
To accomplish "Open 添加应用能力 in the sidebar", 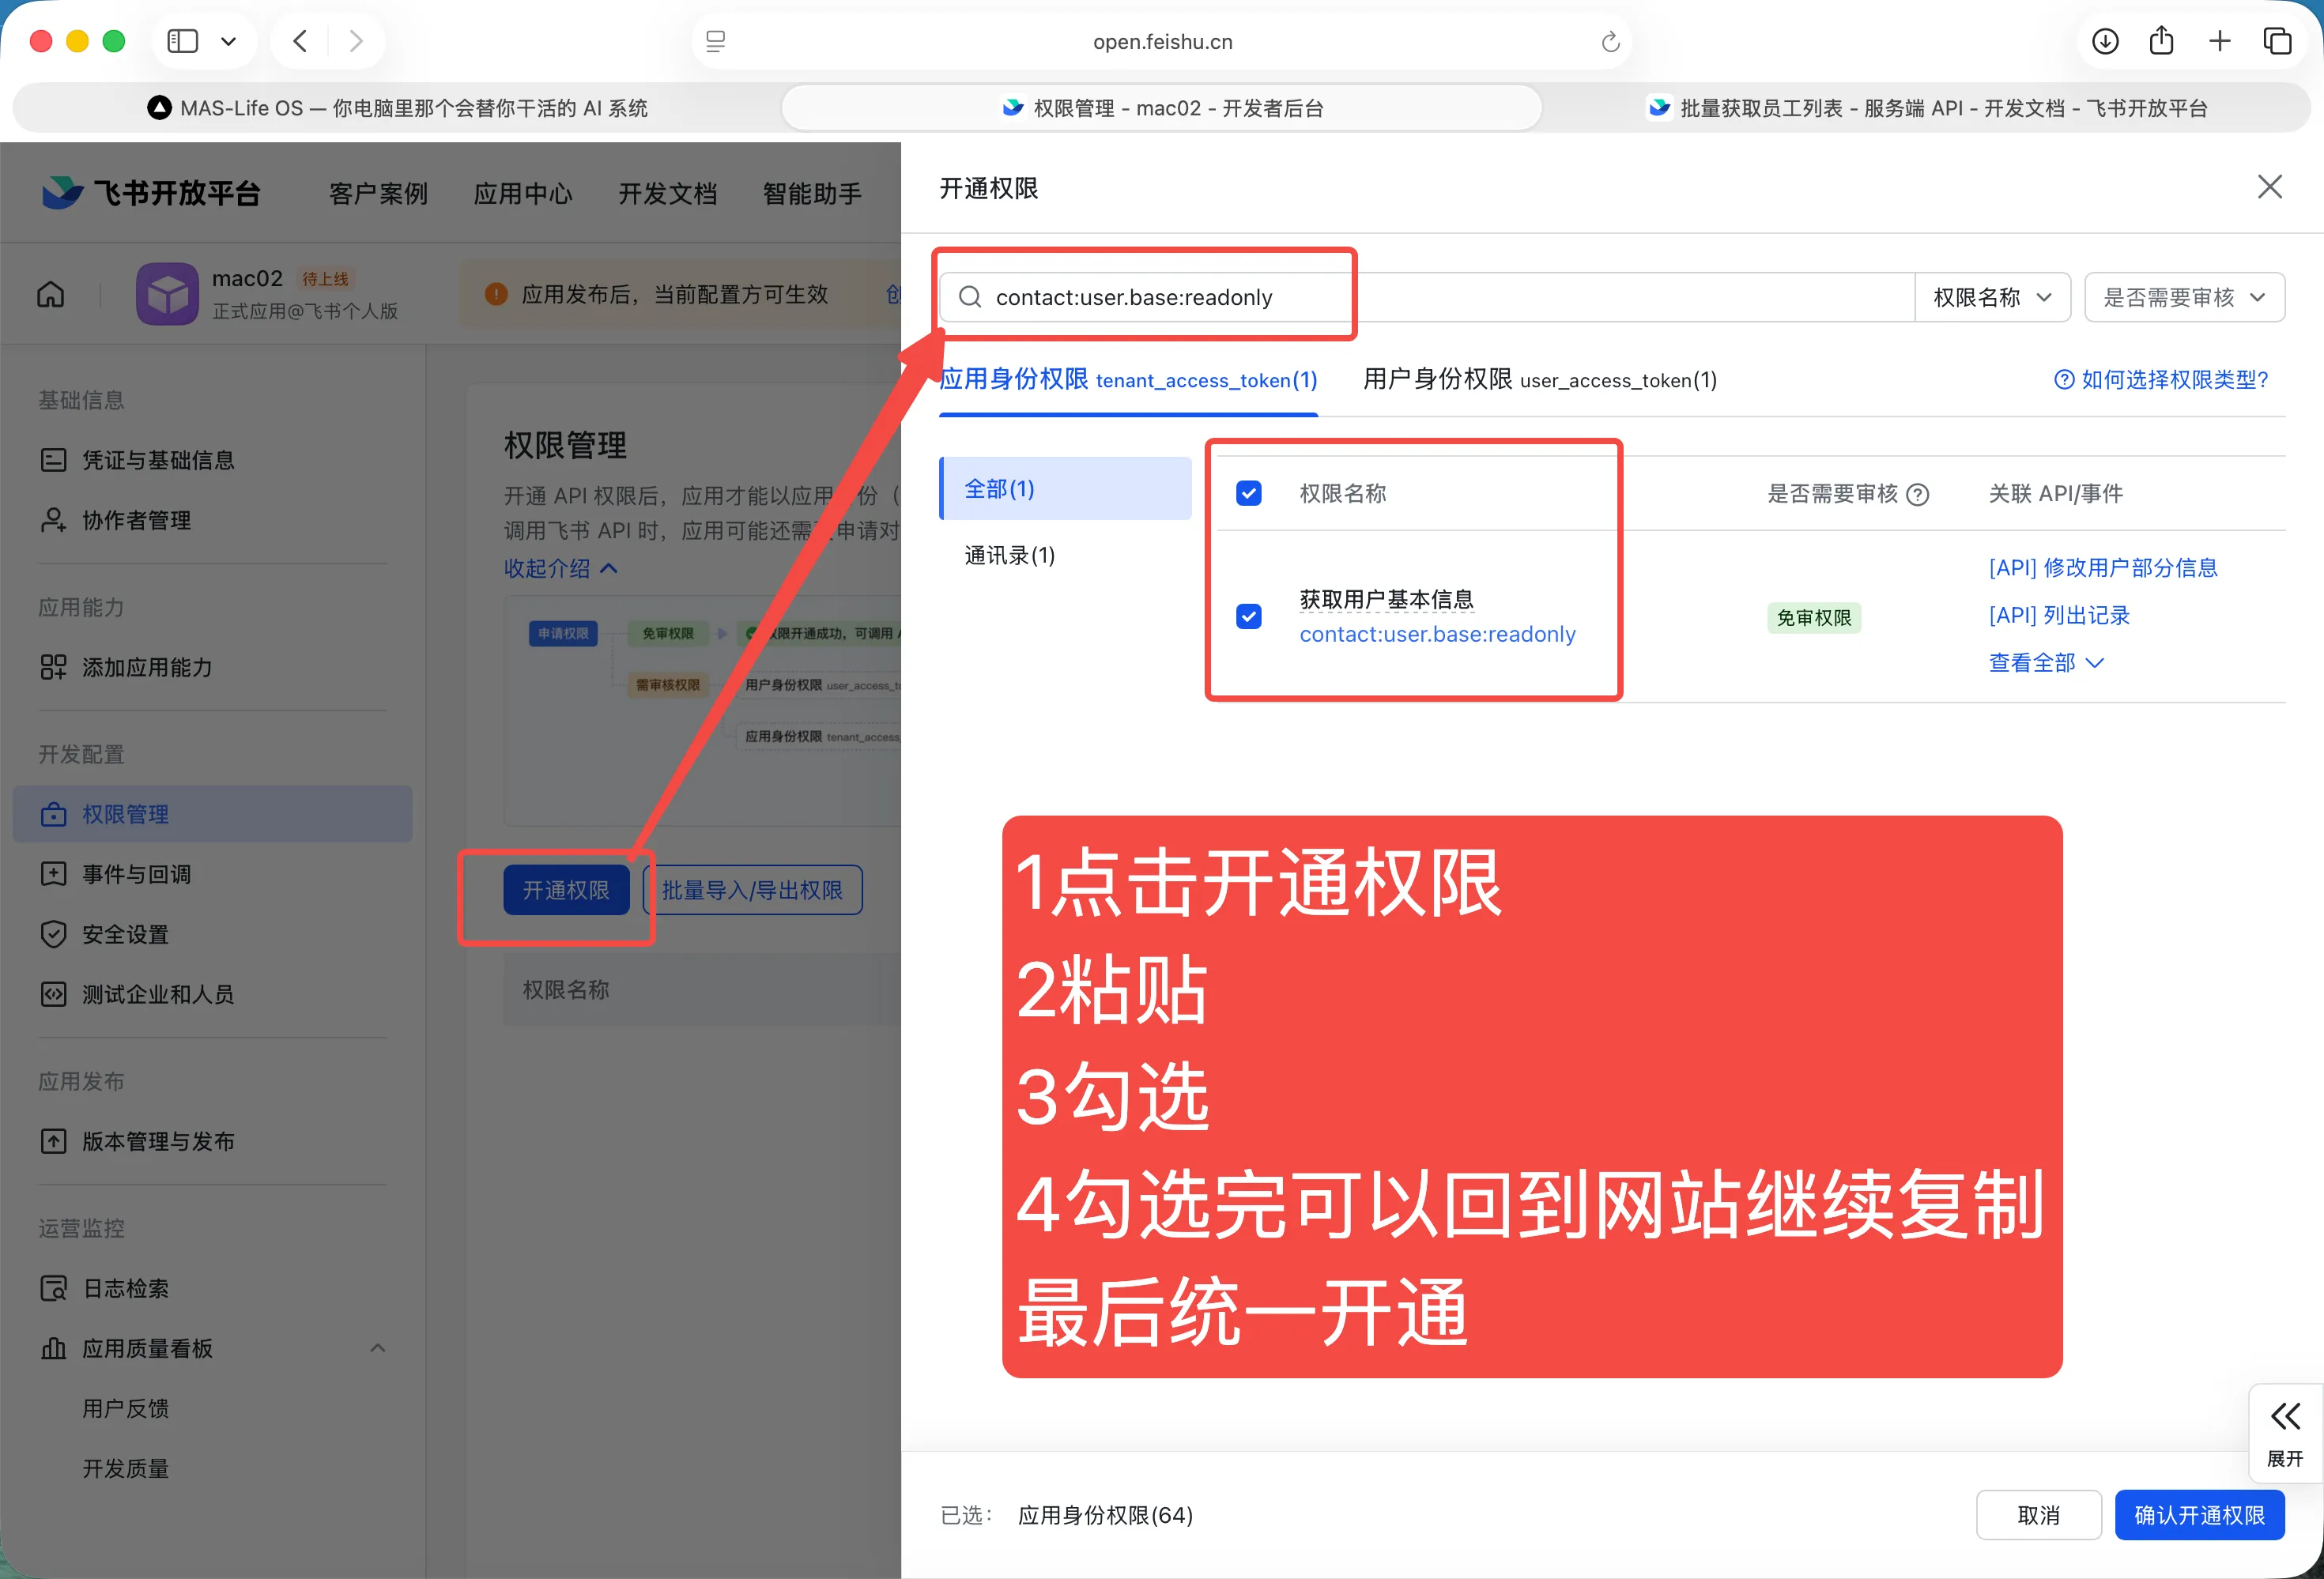I will (212, 667).
